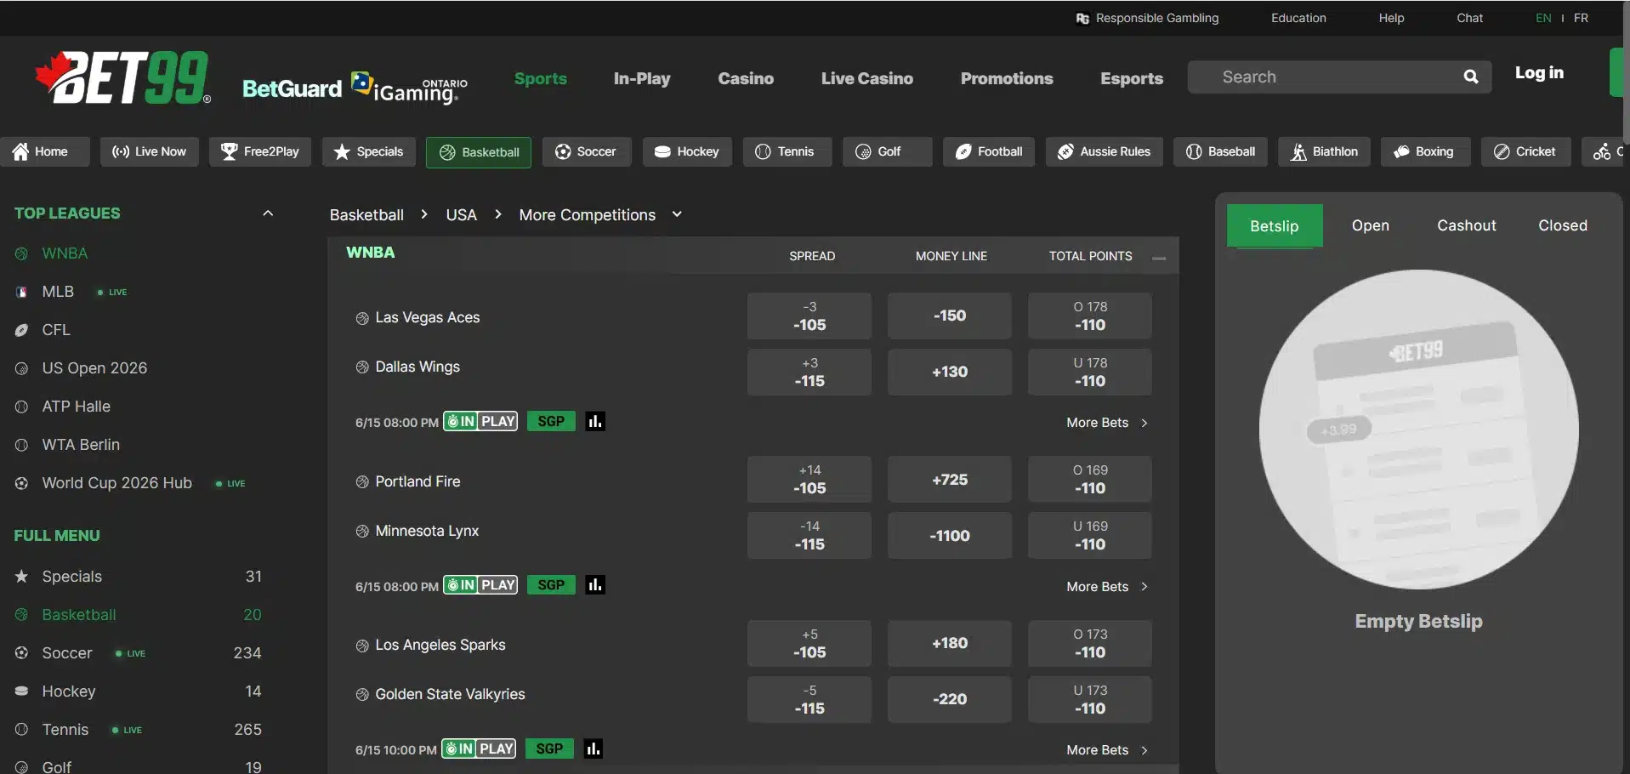1630x774 pixels.
Task: Open the Sports main menu
Action: [541, 78]
